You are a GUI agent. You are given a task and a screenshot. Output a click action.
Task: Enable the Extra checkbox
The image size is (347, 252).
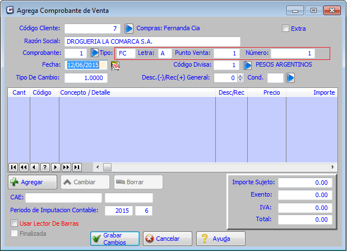coord(286,29)
